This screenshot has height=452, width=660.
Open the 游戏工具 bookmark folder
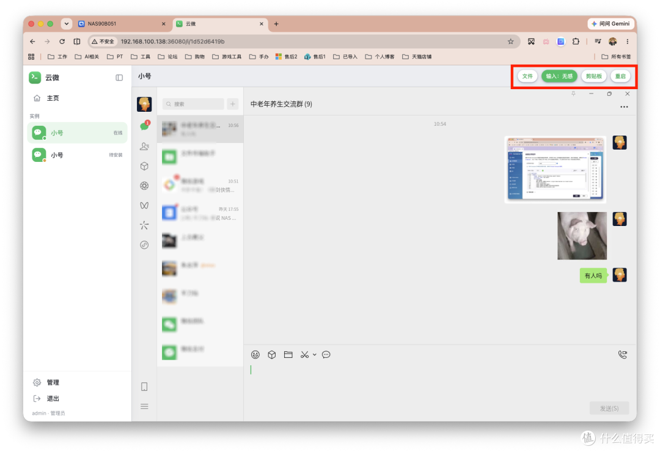[x=227, y=56]
